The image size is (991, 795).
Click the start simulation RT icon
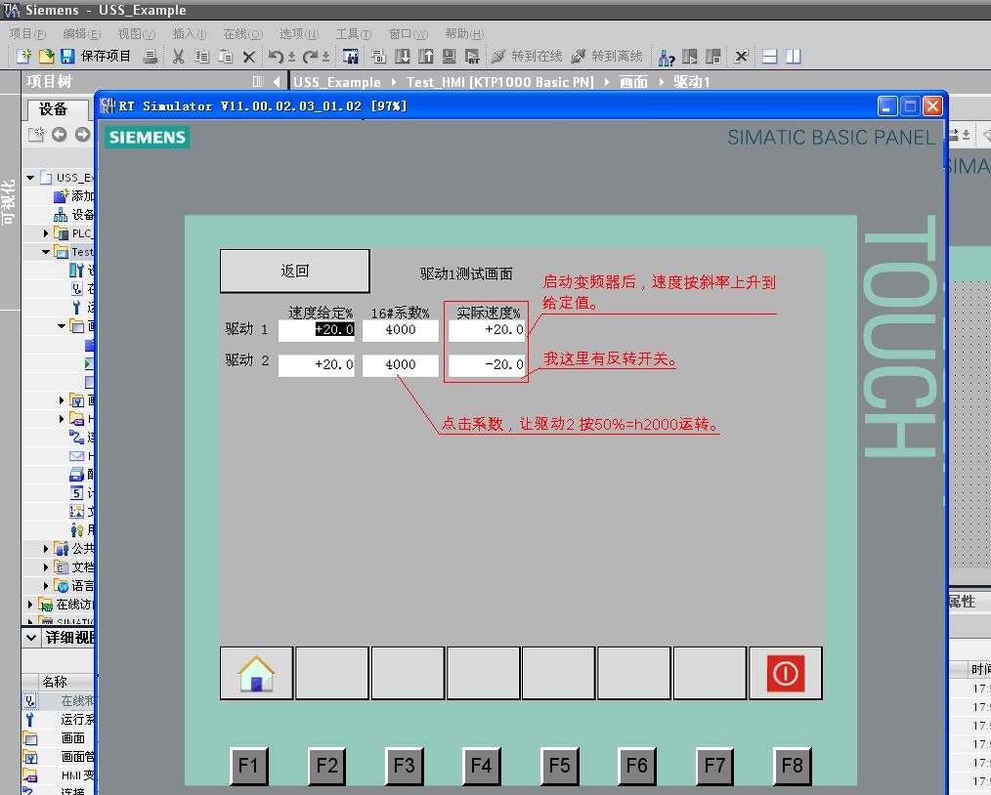click(x=472, y=57)
